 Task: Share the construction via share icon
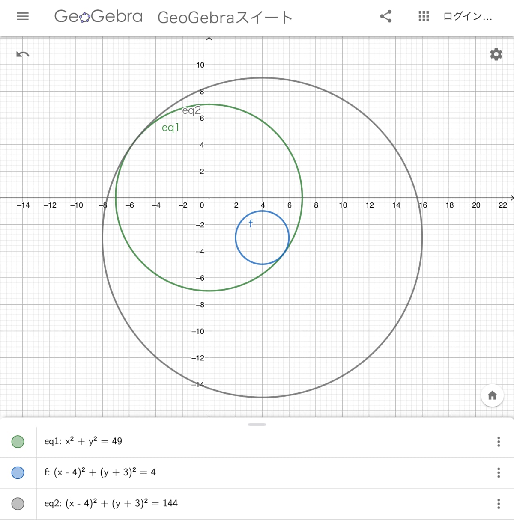[x=385, y=17]
